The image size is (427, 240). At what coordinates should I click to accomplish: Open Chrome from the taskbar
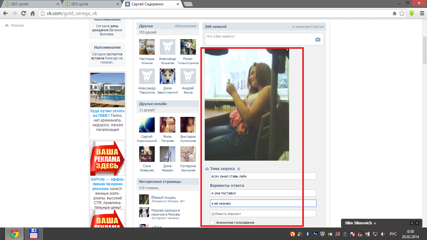[x=14, y=234]
